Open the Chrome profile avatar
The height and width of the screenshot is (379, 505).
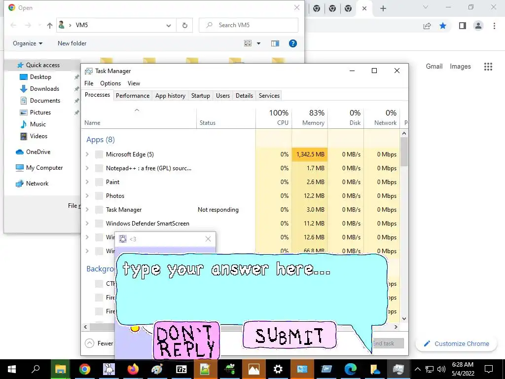point(478,26)
